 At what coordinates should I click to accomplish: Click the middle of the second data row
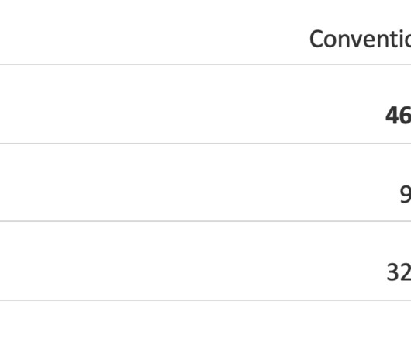coord(205,182)
